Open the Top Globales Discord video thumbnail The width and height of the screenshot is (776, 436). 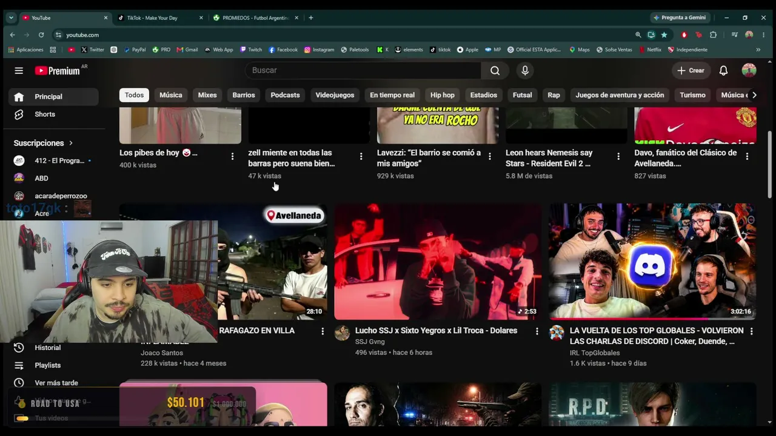tap(652, 262)
